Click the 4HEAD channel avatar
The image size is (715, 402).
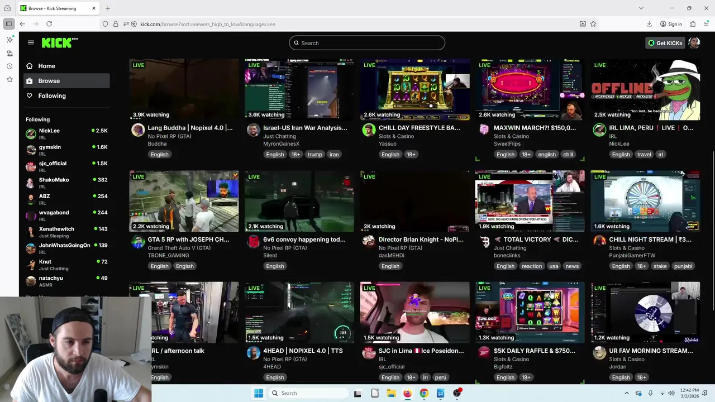(253, 353)
